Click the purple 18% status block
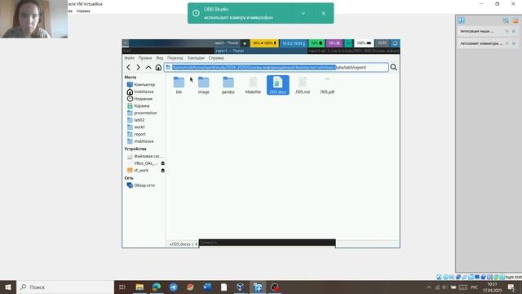 [334, 43]
